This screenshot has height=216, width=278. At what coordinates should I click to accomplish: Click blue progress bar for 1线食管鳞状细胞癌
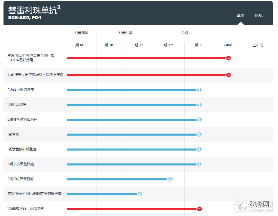[132, 149]
